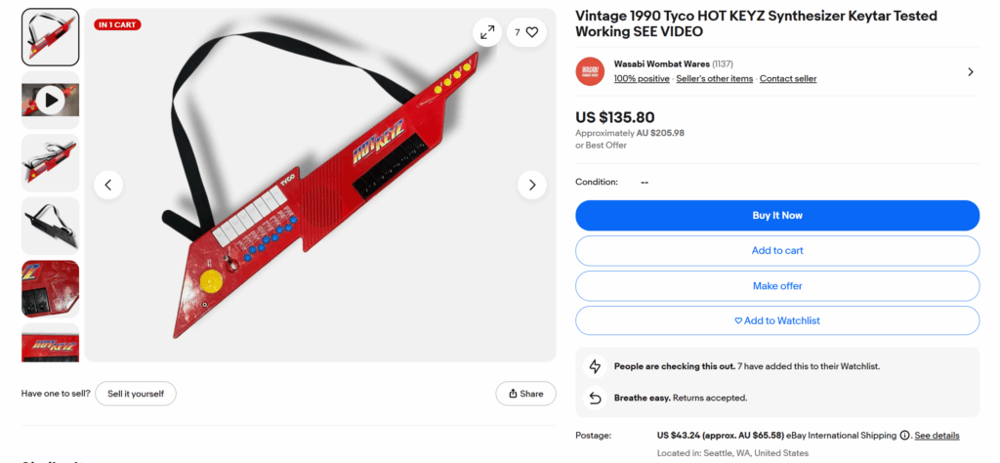Select the HOT KEYZ logo close-up thumbnail
Image resolution: width=1000 pixels, height=463 pixels.
[50, 344]
